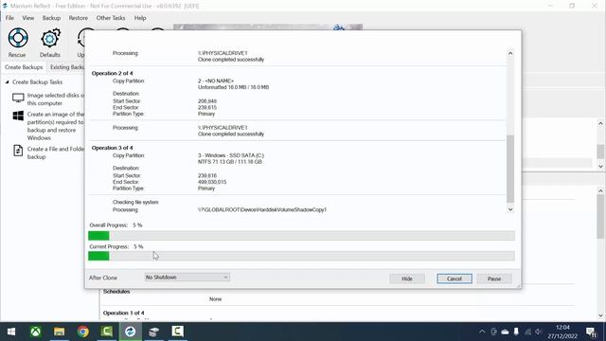The height and width of the screenshot is (341, 606).
Task: Click the 'Operation 3 of 4' heading
Action: coord(112,148)
